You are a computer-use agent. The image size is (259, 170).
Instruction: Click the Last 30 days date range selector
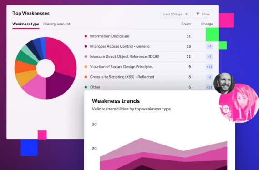[x=175, y=14]
